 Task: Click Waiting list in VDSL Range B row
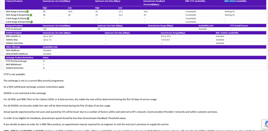point(230,15)
